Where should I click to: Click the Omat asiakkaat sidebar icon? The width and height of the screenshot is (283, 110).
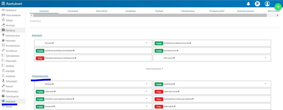click(3, 15)
